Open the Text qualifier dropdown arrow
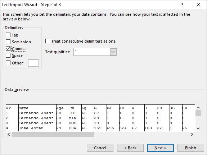The image size is (207, 155). pyautogui.click(x=113, y=52)
